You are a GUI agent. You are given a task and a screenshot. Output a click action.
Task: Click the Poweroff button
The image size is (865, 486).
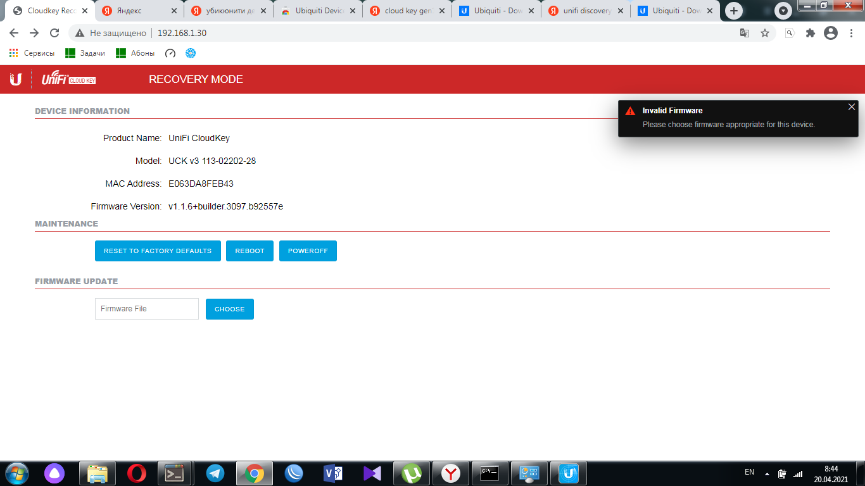click(x=308, y=251)
